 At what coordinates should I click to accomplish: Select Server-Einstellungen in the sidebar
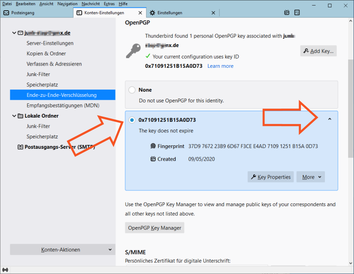click(50, 43)
